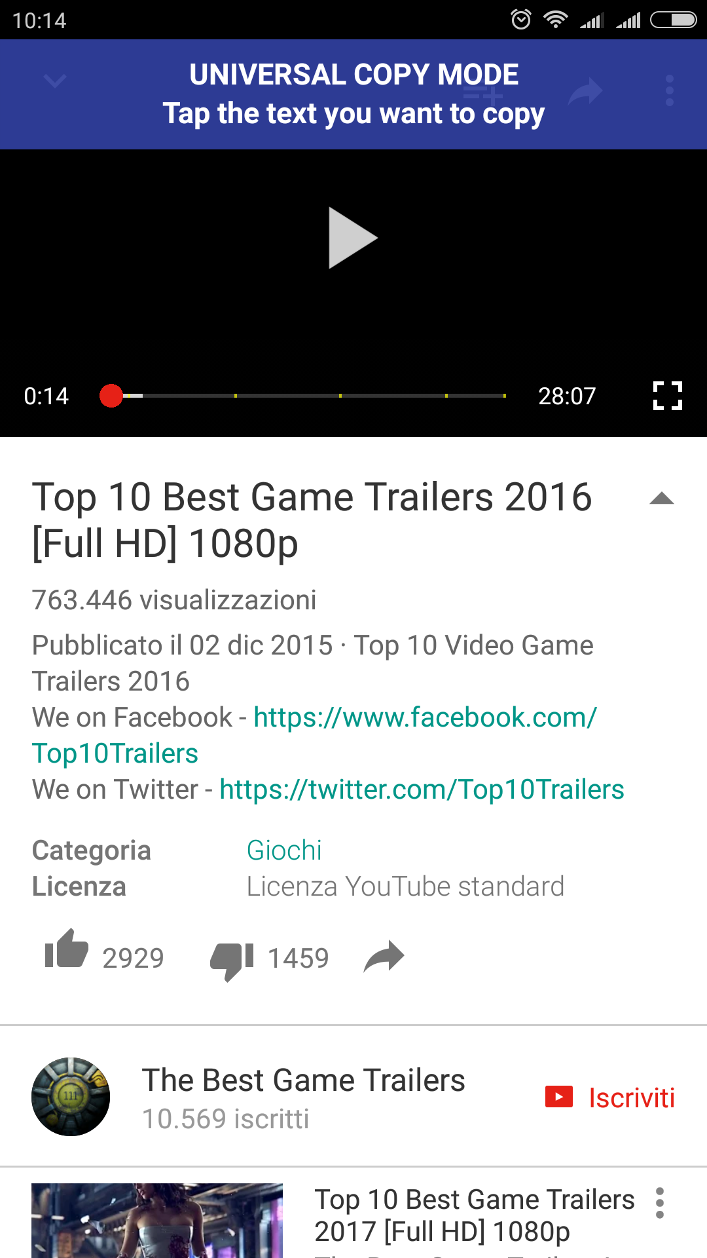The width and height of the screenshot is (707, 1258).
Task: Play the video with the center play icon
Action: (x=352, y=238)
